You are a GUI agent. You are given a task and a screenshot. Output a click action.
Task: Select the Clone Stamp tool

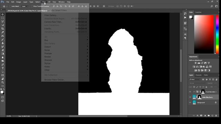pyautogui.click(x=2, y=43)
